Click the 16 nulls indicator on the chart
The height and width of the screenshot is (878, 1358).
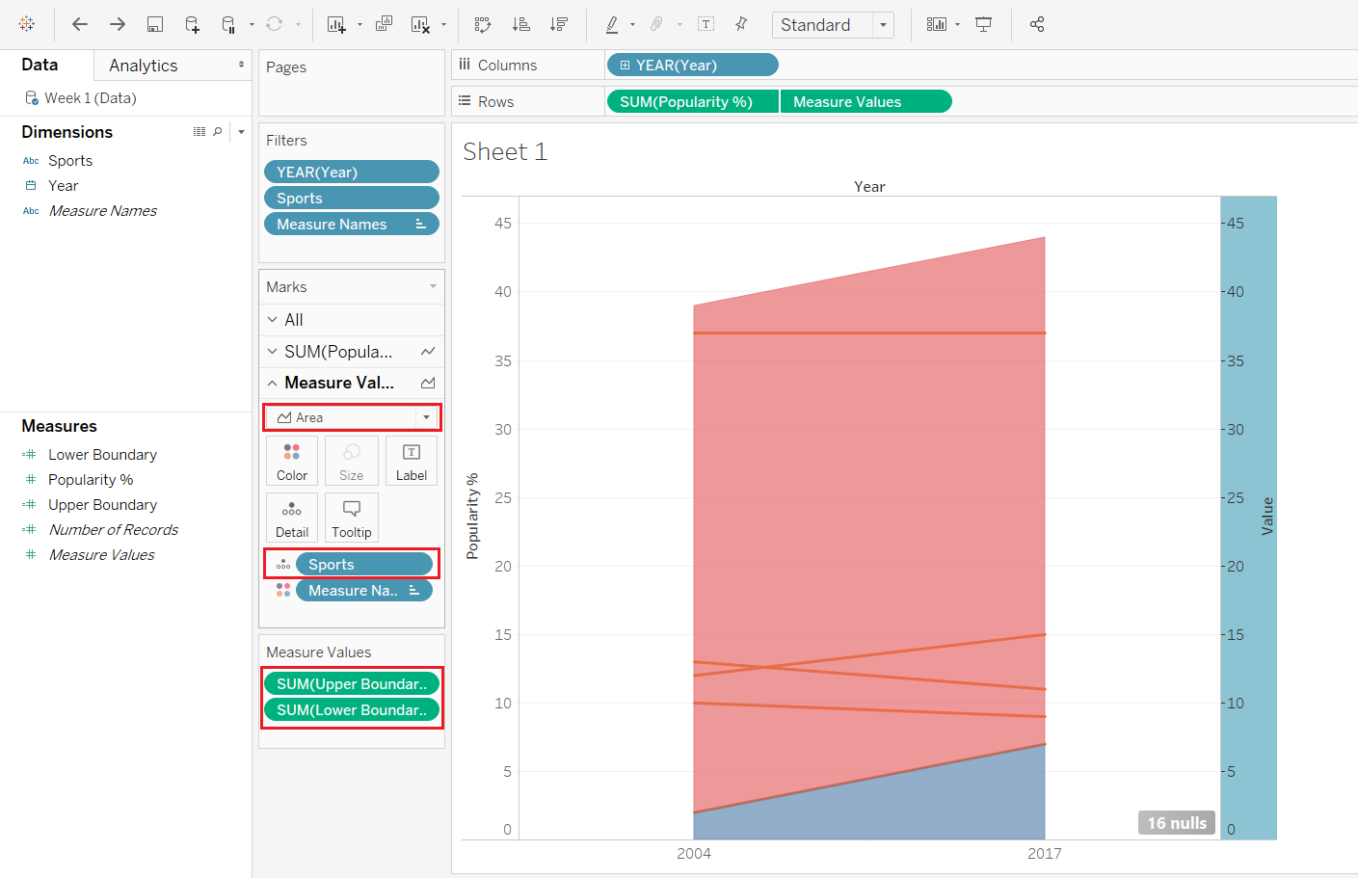1176,822
